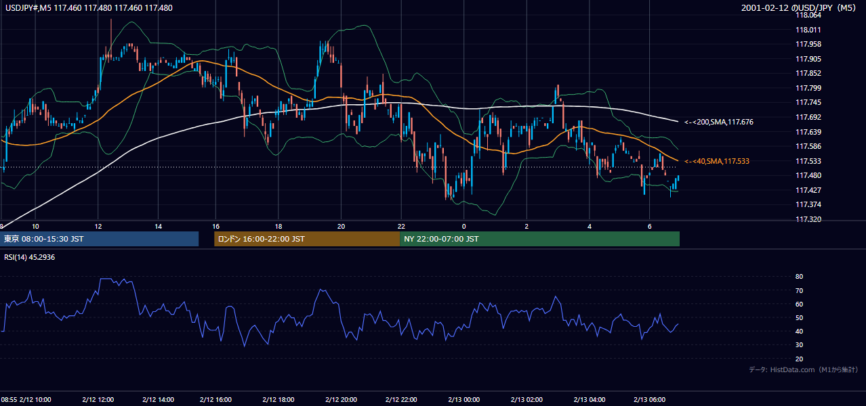Click the HistData.com data source credit
Screen dimensions: 866x406
804,369
